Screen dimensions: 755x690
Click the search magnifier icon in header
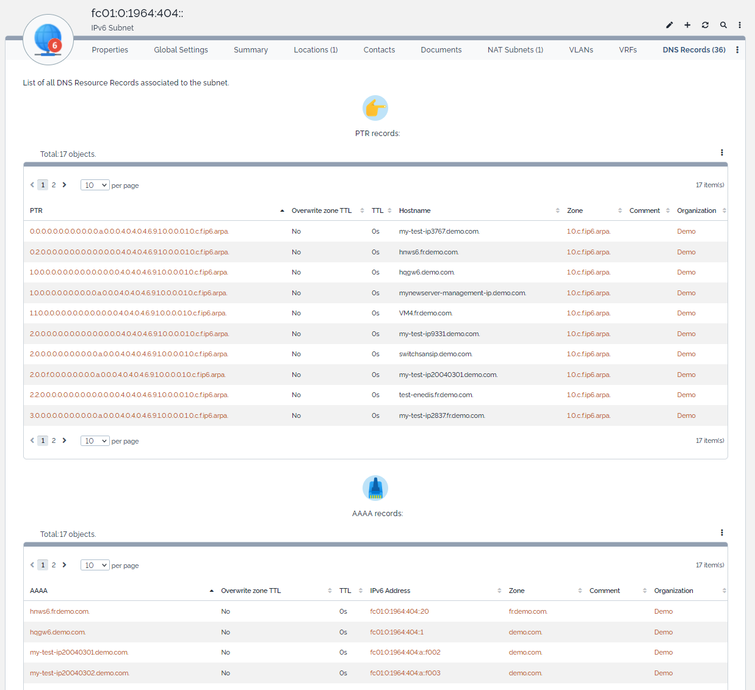723,25
